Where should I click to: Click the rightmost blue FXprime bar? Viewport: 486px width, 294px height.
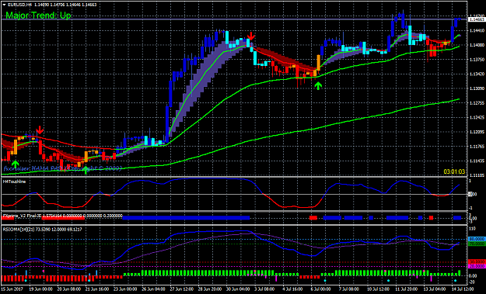point(457,218)
